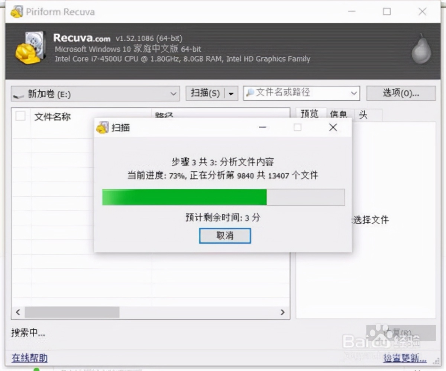Open the 文件名或路径 filter dropdown
This screenshot has height=371, width=446.
tap(353, 93)
